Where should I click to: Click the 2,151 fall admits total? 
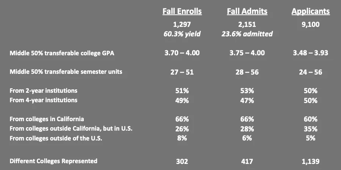pyautogui.click(x=247, y=25)
